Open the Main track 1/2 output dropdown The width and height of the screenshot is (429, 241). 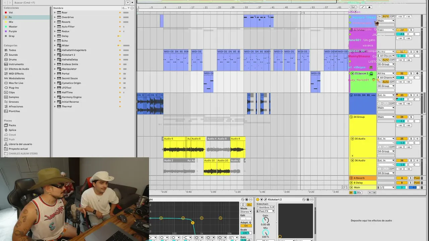(x=386, y=187)
